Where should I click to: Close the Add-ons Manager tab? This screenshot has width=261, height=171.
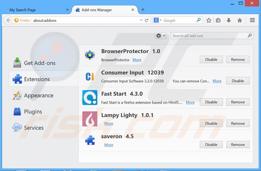(x=133, y=10)
